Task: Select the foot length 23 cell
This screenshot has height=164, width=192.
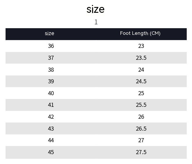Action: [141, 46]
